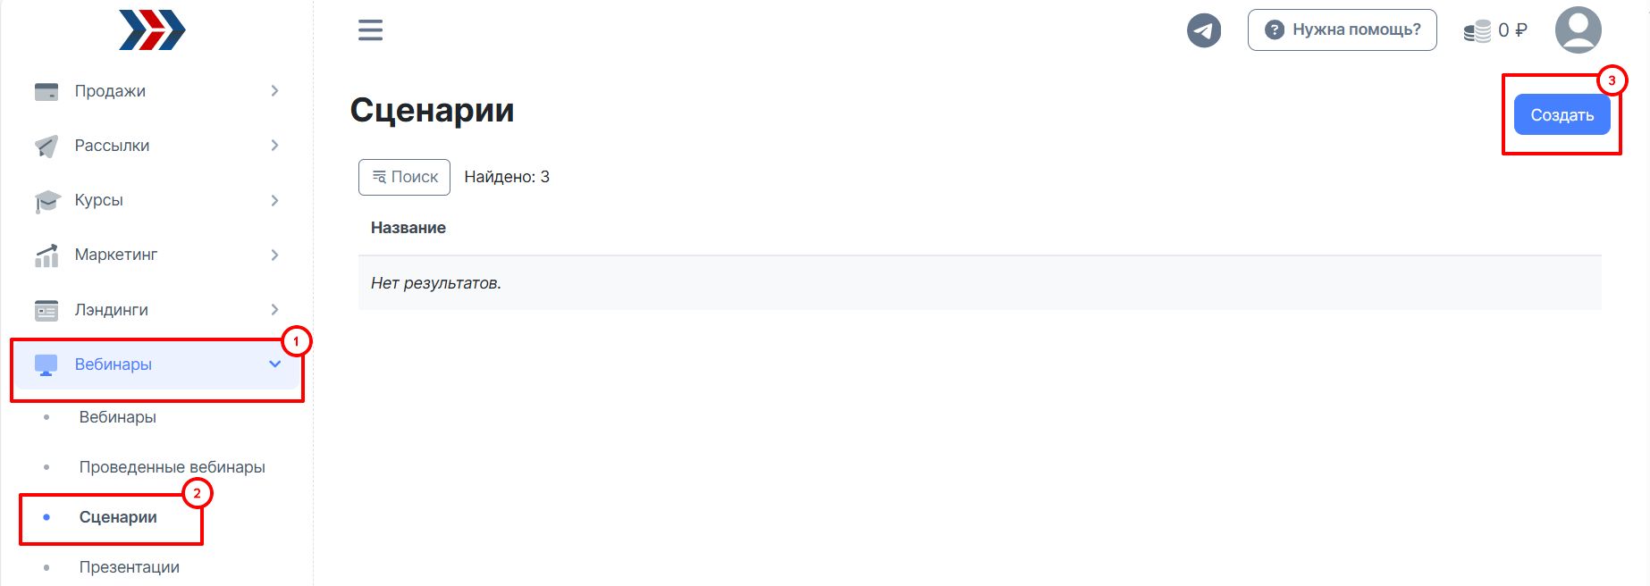This screenshot has width=1650, height=586.
Task: Select the Презентации submenu item
Action: pyautogui.click(x=129, y=567)
